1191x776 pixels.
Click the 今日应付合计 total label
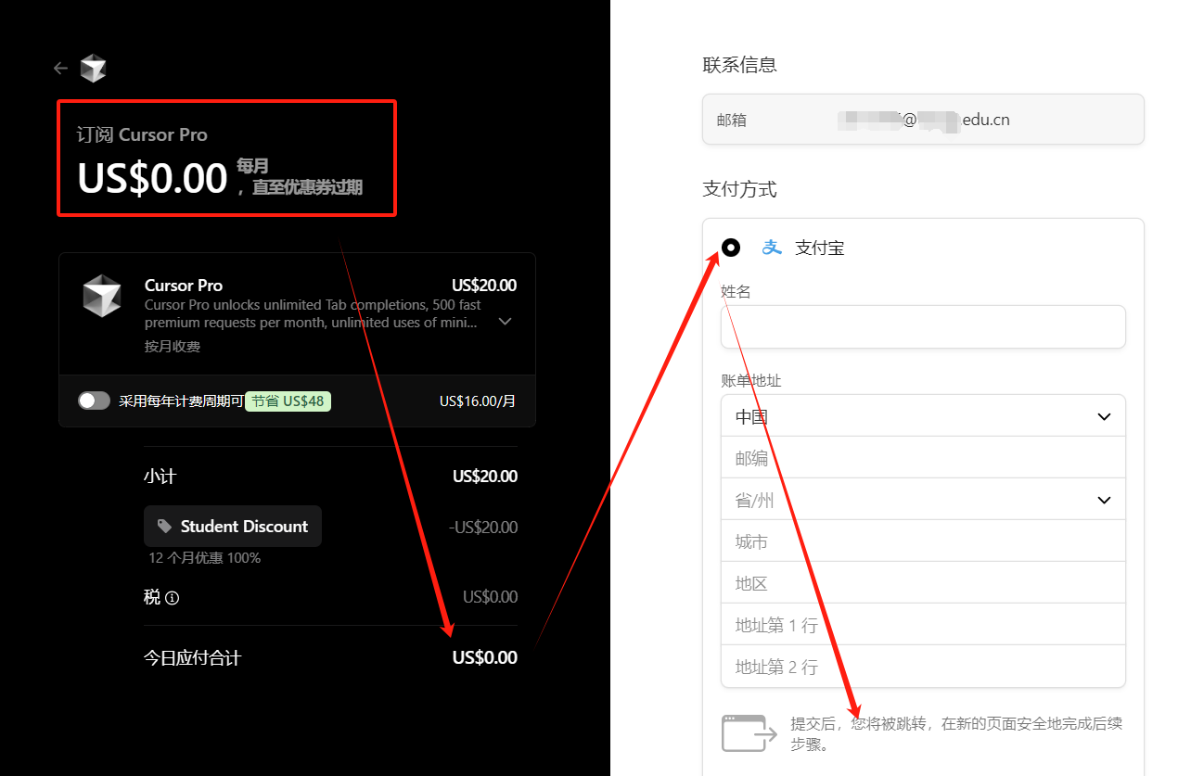point(192,658)
